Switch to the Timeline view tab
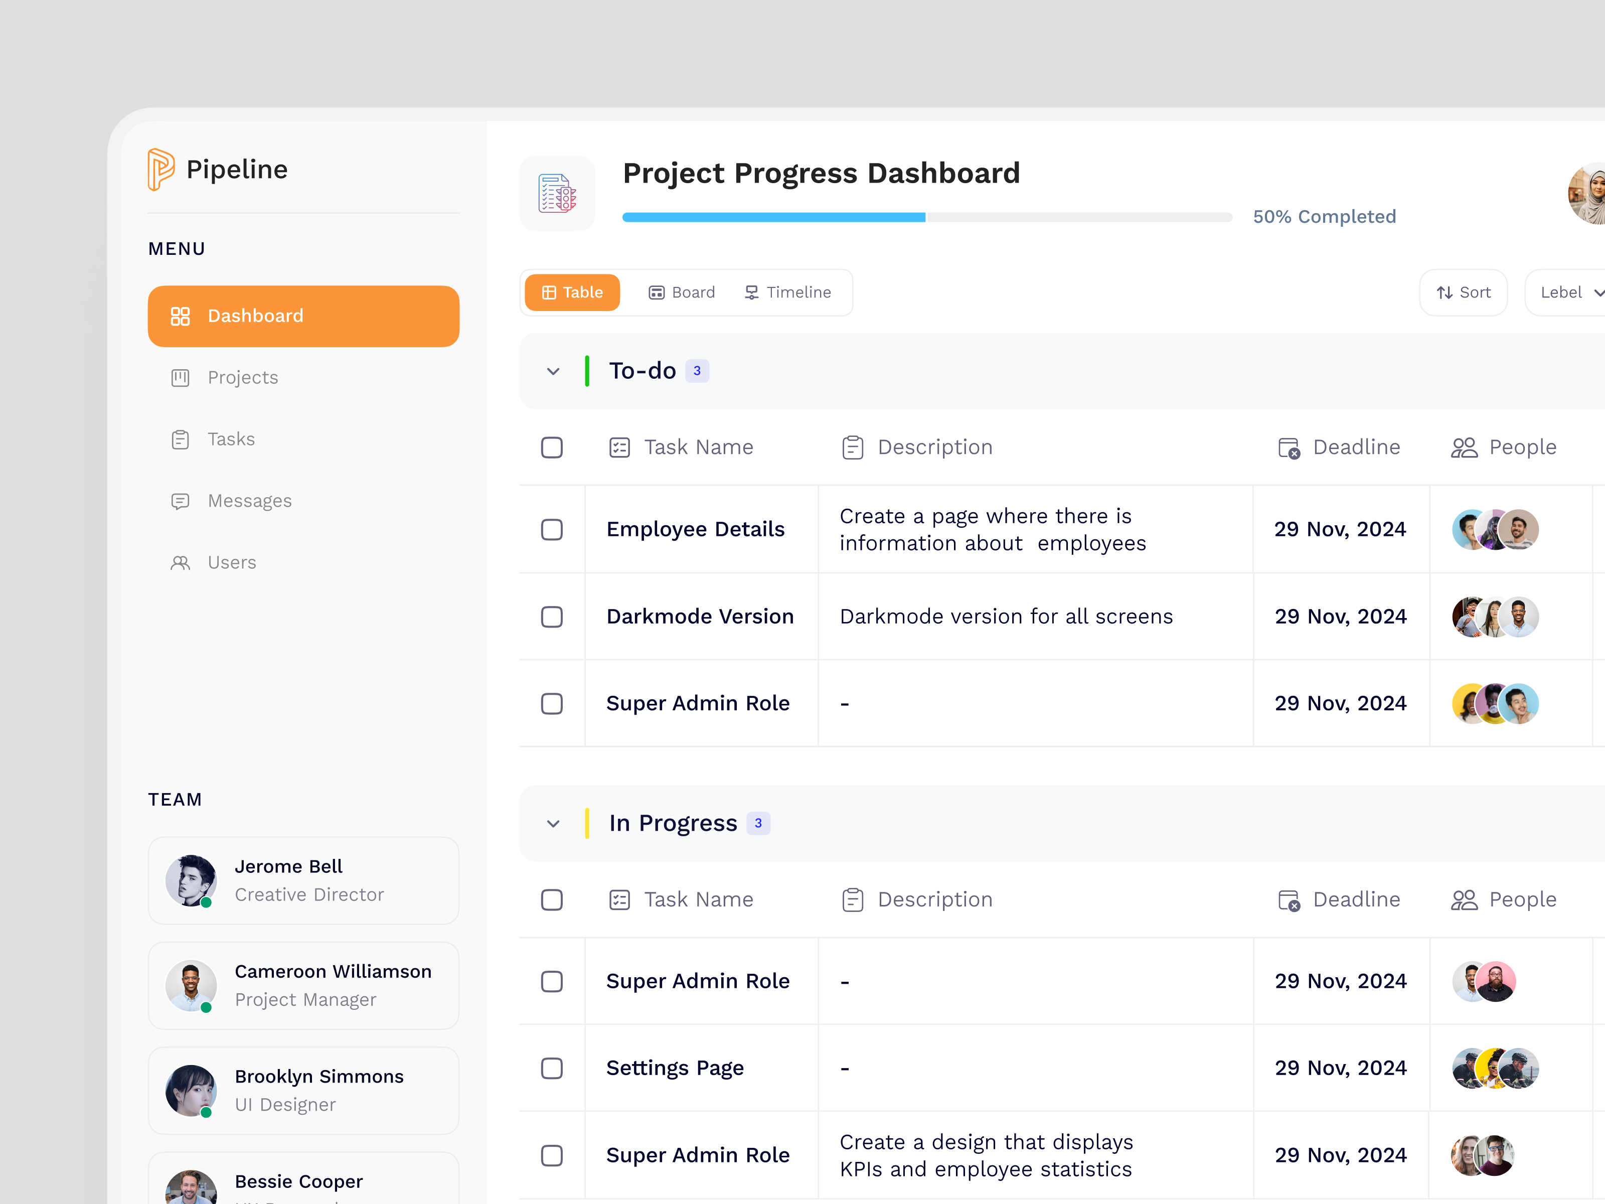The image size is (1605, 1204). click(x=789, y=292)
